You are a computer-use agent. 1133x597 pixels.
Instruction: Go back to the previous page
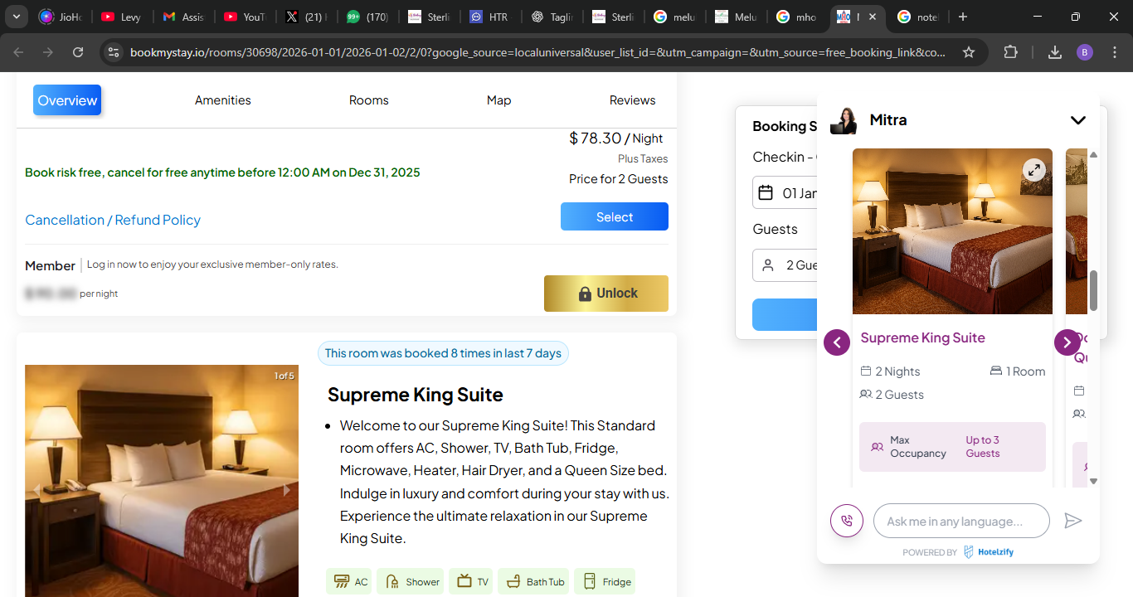[x=18, y=52]
